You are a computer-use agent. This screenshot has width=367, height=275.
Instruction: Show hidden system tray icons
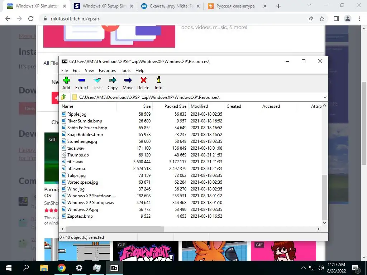[303, 268]
